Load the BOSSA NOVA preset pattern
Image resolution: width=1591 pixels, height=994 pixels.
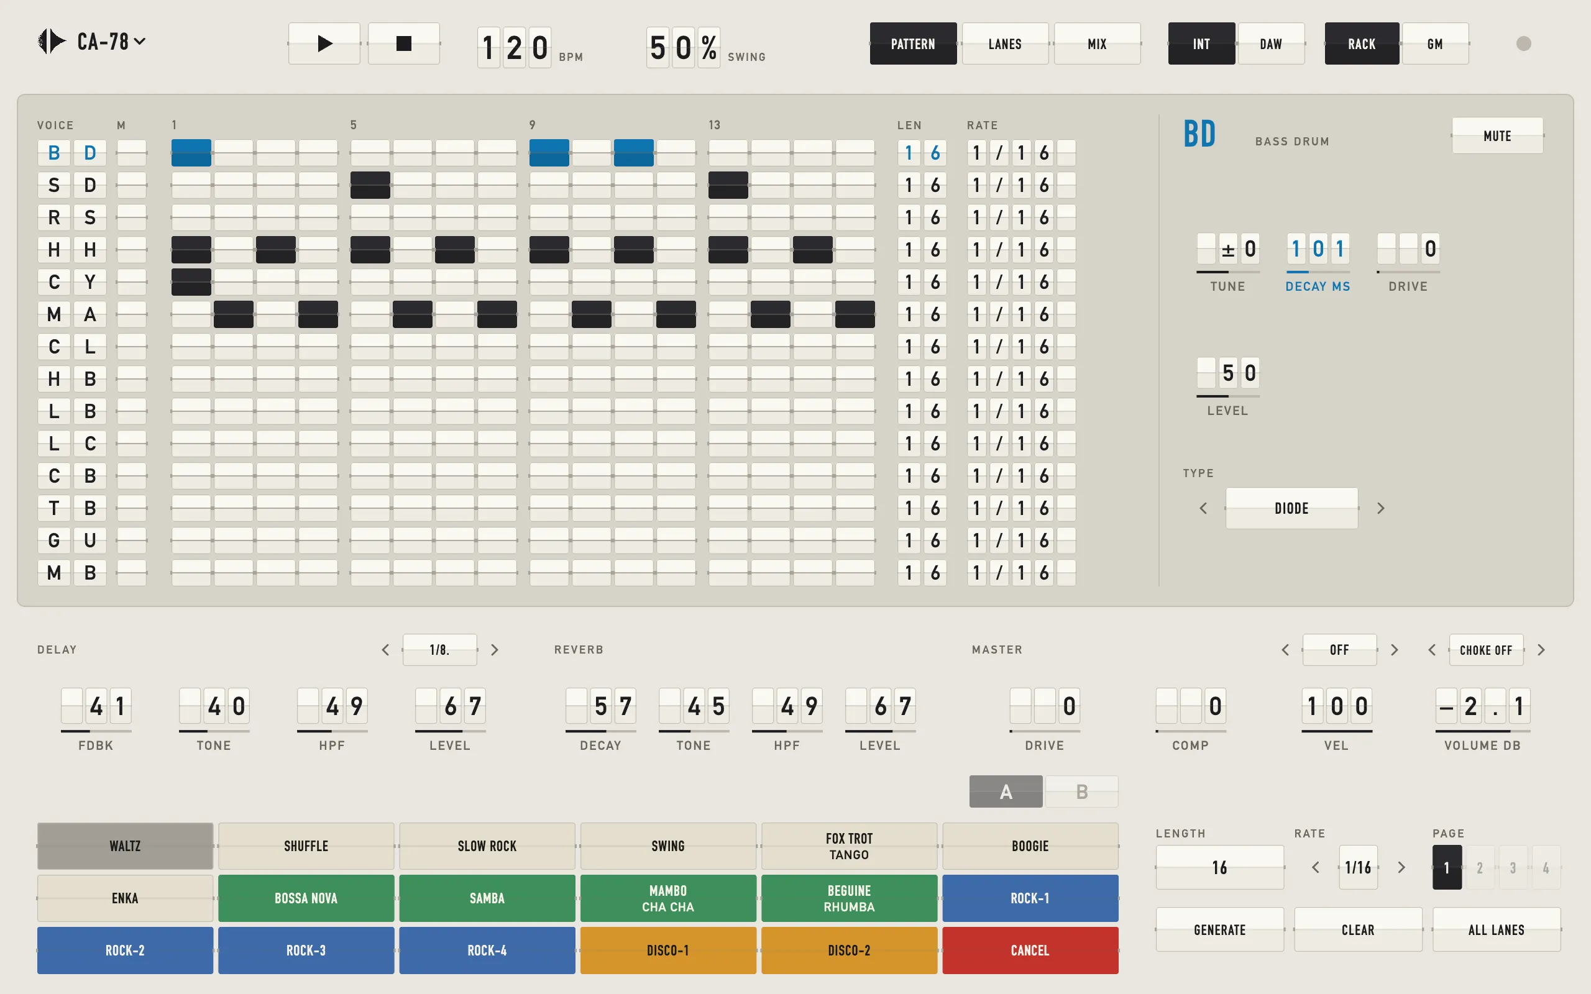(x=306, y=898)
